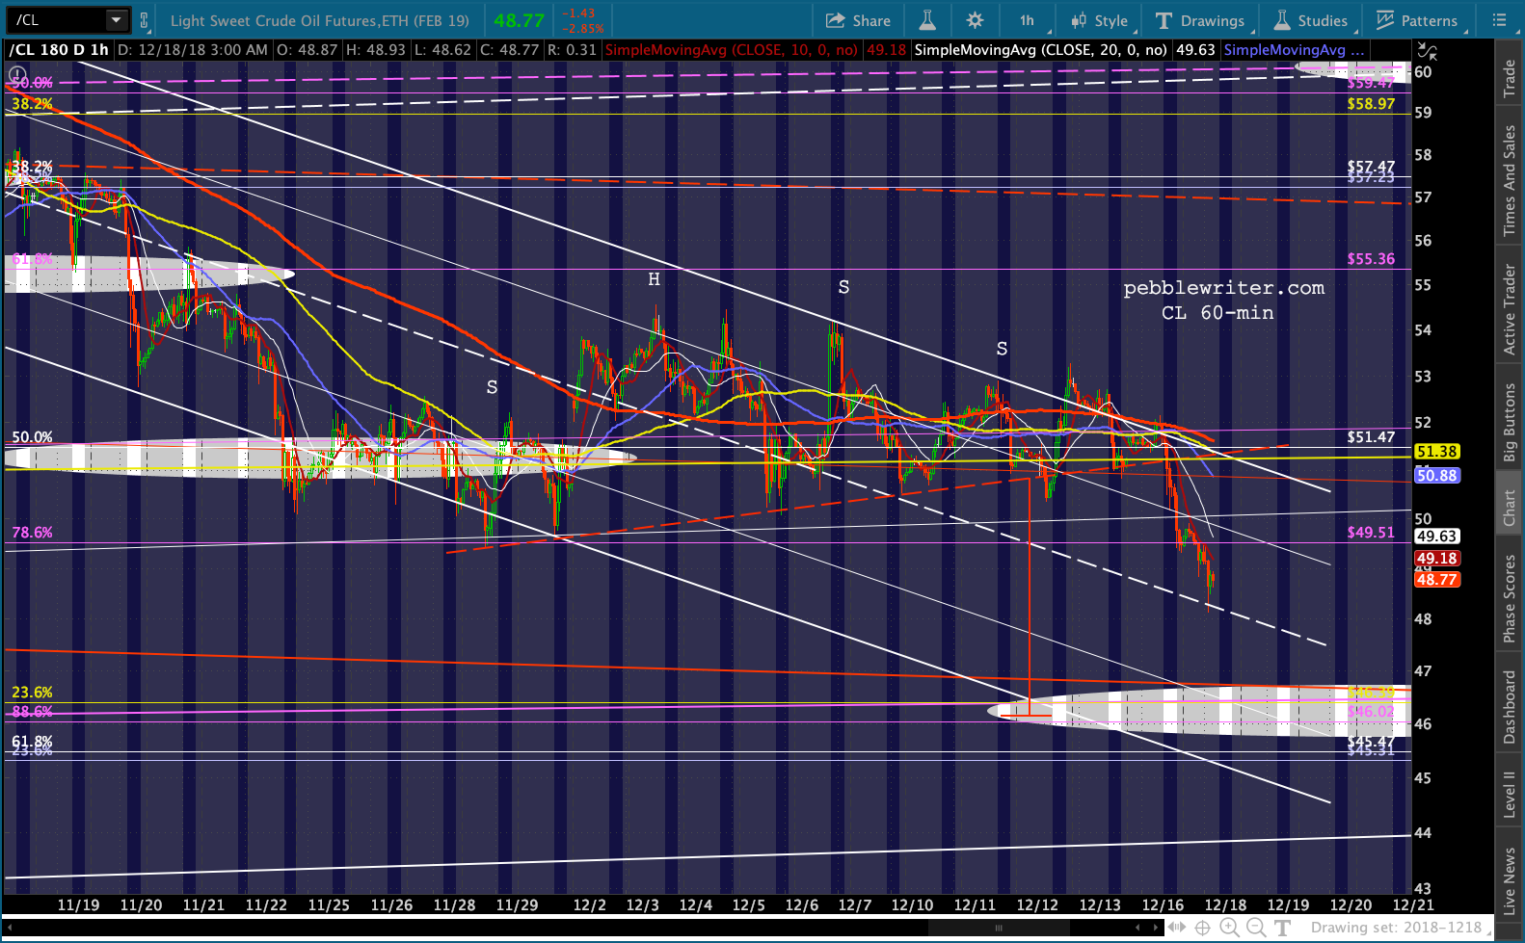Click the 48.77 last price in header
Image resolution: width=1525 pixels, height=943 pixels.
[519, 20]
